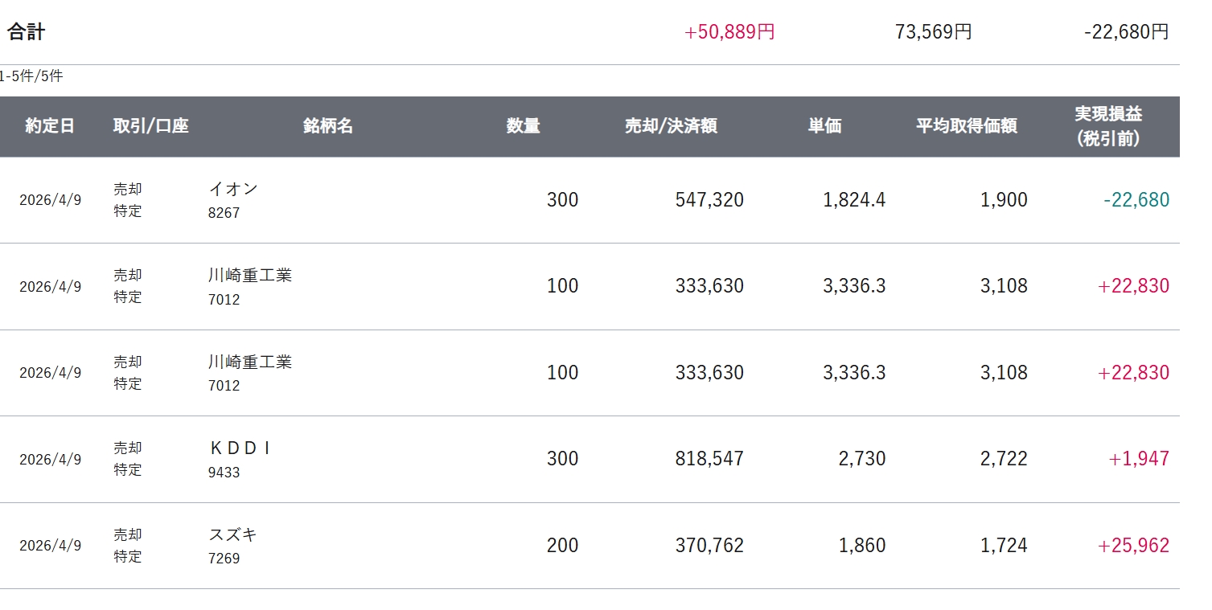Click the 1,824.4 unit price cell
The height and width of the screenshot is (610, 1212).
(x=854, y=200)
